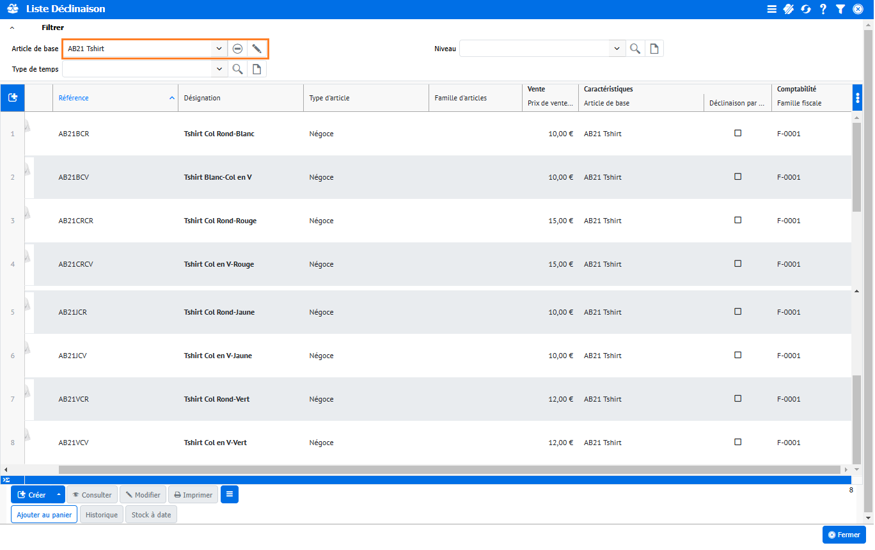This screenshot has height=550, width=875.
Task: Collapse the Filtrer section
Action: click(12, 28)
